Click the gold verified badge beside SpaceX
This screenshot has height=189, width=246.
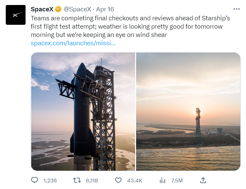[58, 9]
